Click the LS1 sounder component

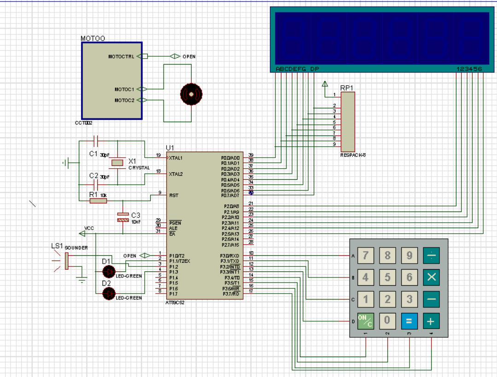[x=66, y=260]
